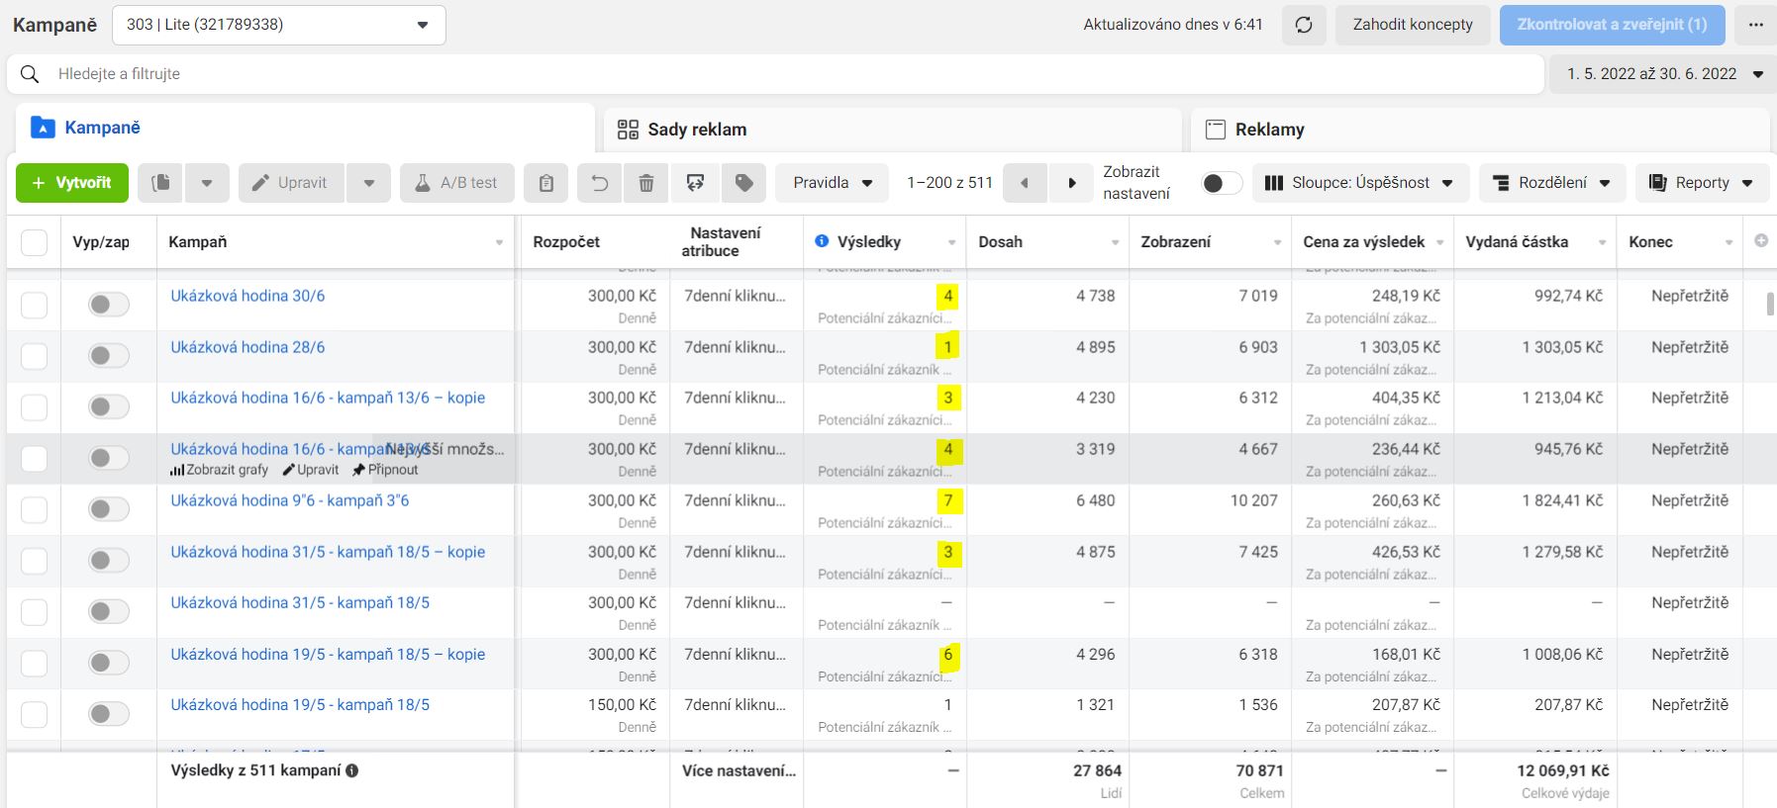Click the duplicate campaign icon
Screen dimensions: 1777x808
pos(160,183)
